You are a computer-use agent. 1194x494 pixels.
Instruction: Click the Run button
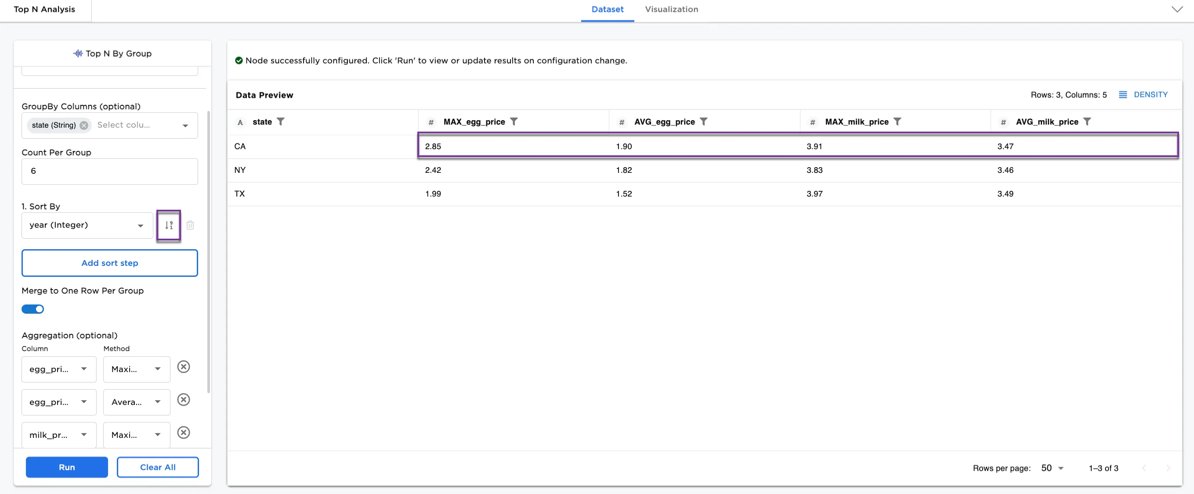coord(67,467)
